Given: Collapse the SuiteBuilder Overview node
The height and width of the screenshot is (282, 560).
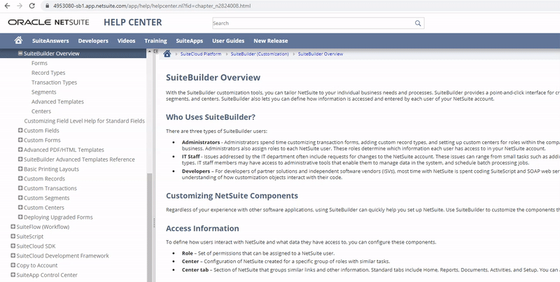Looking at the screenshot, I should pos(20,53).
